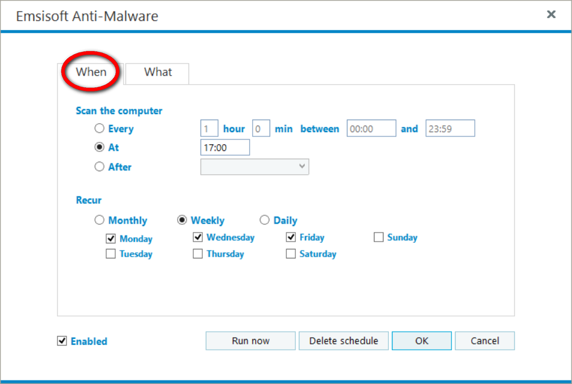Image resolution: width=572 pixels, height=384 pixels.
Task: Click the hour interval field
Action: [x=209, y=128]
